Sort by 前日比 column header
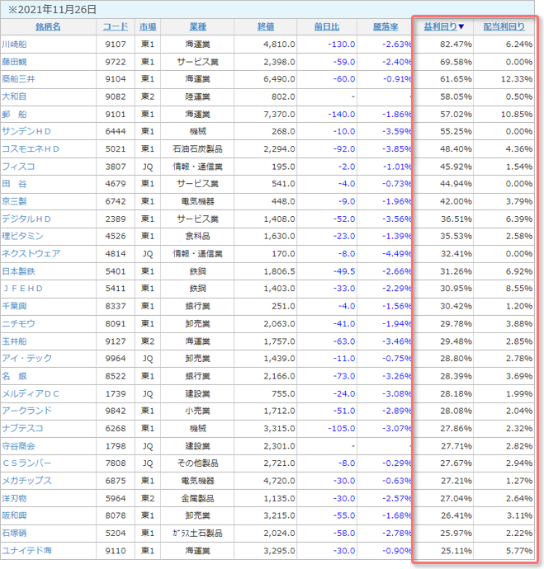Viewport: 544px width, 569px height. pyautogui.click(x=327, y=27)
